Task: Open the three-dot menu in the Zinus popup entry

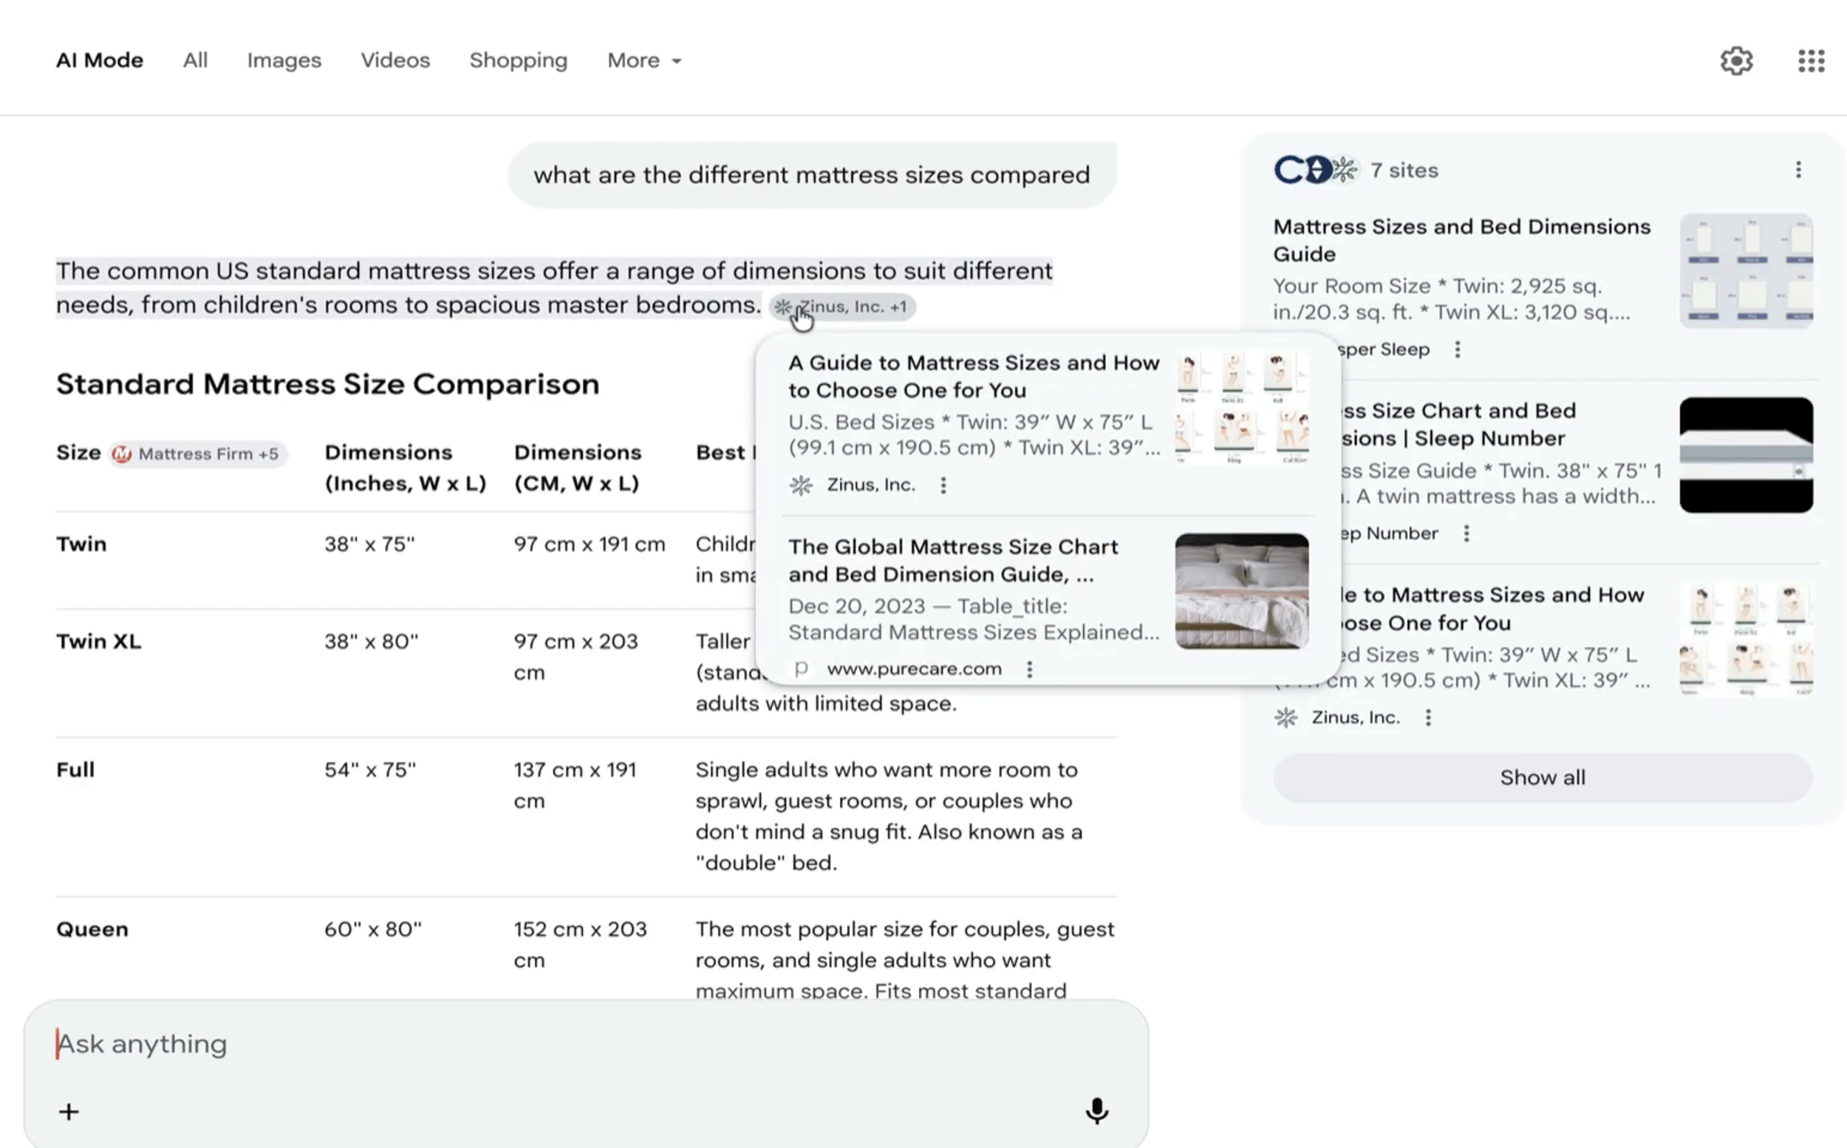Action: pyautogui.click(x=943, y=485)
